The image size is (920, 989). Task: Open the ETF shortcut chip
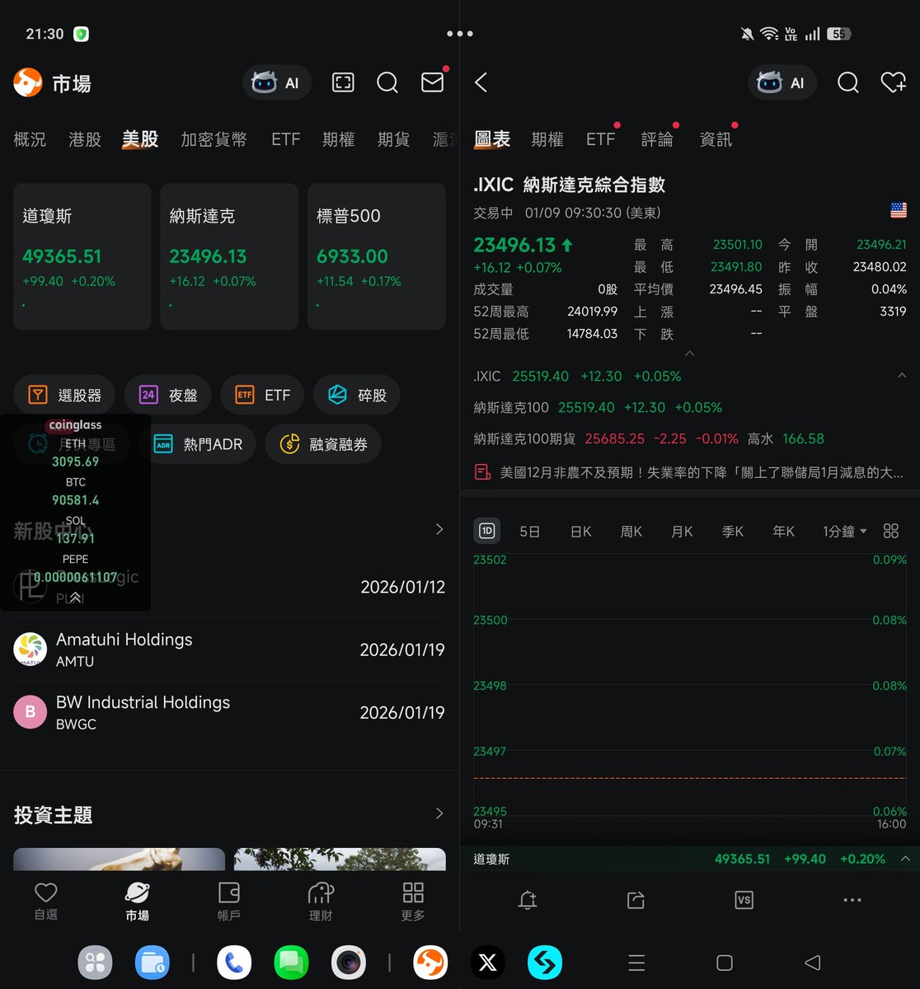[262, 395]
